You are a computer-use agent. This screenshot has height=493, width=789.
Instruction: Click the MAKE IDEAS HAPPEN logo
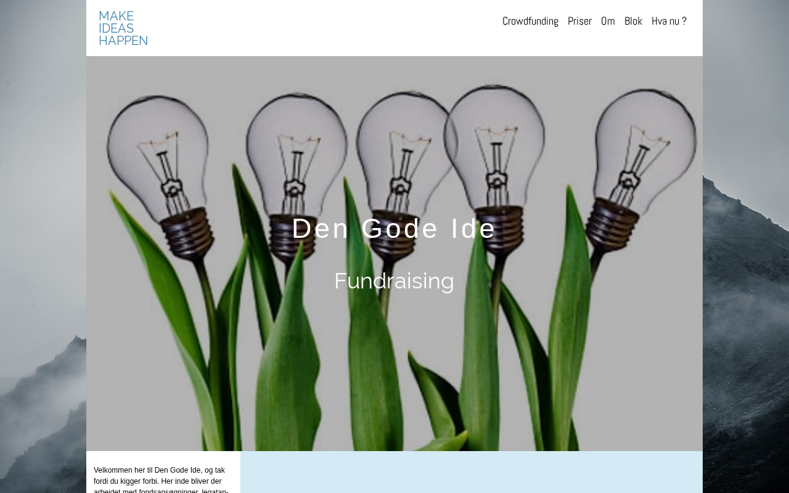123,28
